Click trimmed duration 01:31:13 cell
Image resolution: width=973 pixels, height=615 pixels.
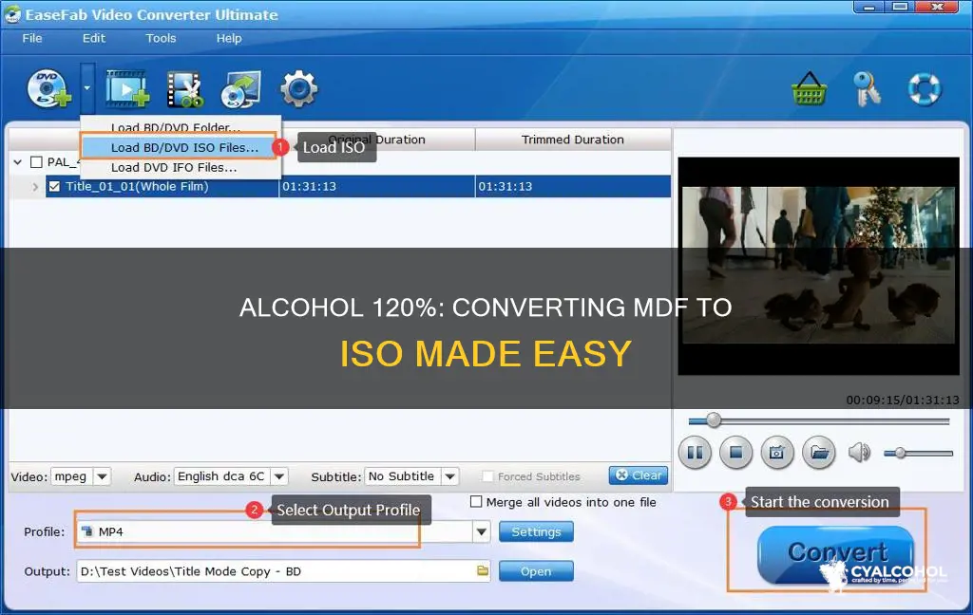coord(572,186)
